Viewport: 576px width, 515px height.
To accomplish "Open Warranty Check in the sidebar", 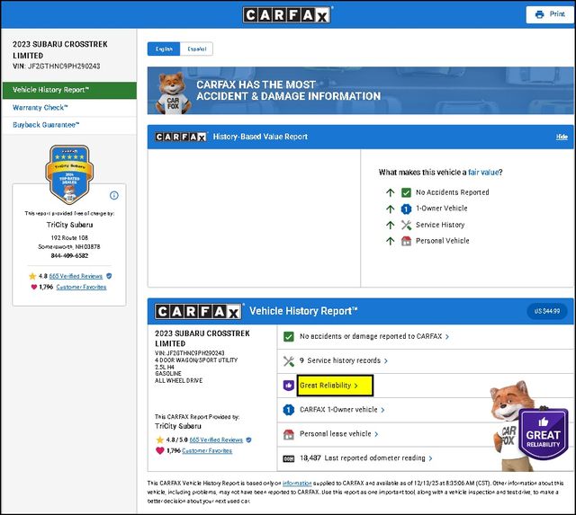I will [40, 107].
